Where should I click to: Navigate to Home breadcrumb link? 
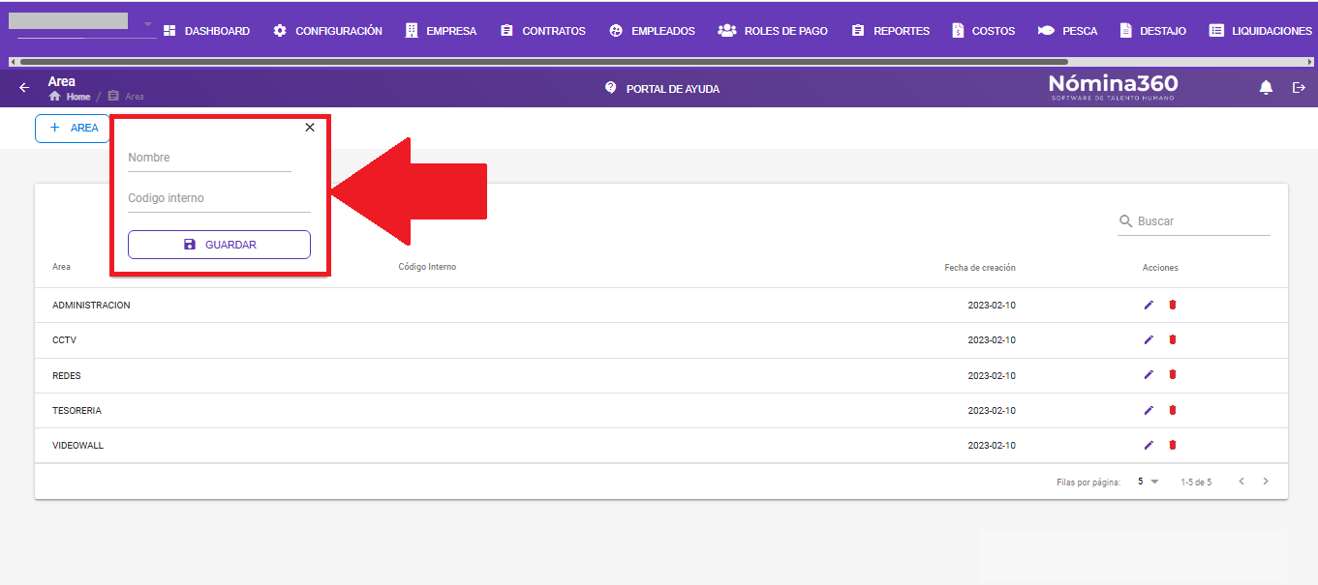[70, 97]
